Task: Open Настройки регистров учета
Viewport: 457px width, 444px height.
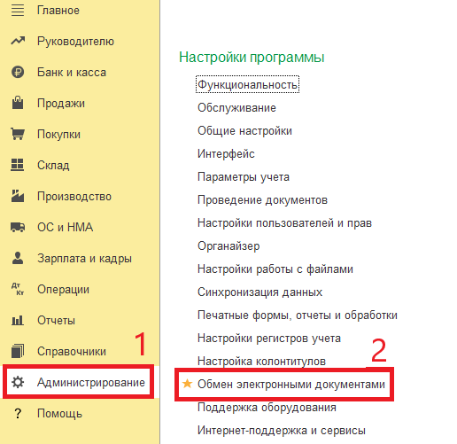Action: tap(269, 339)
